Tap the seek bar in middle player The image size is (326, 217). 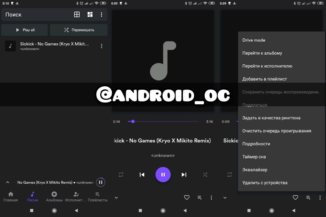pos(163,122)
